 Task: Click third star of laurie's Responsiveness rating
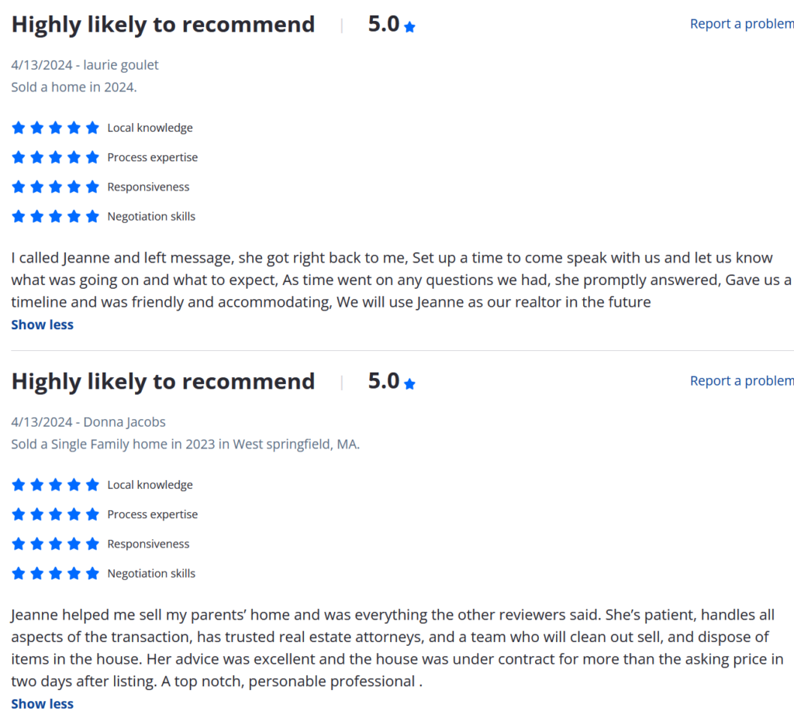pyautogui.click(x=55, y=187)
